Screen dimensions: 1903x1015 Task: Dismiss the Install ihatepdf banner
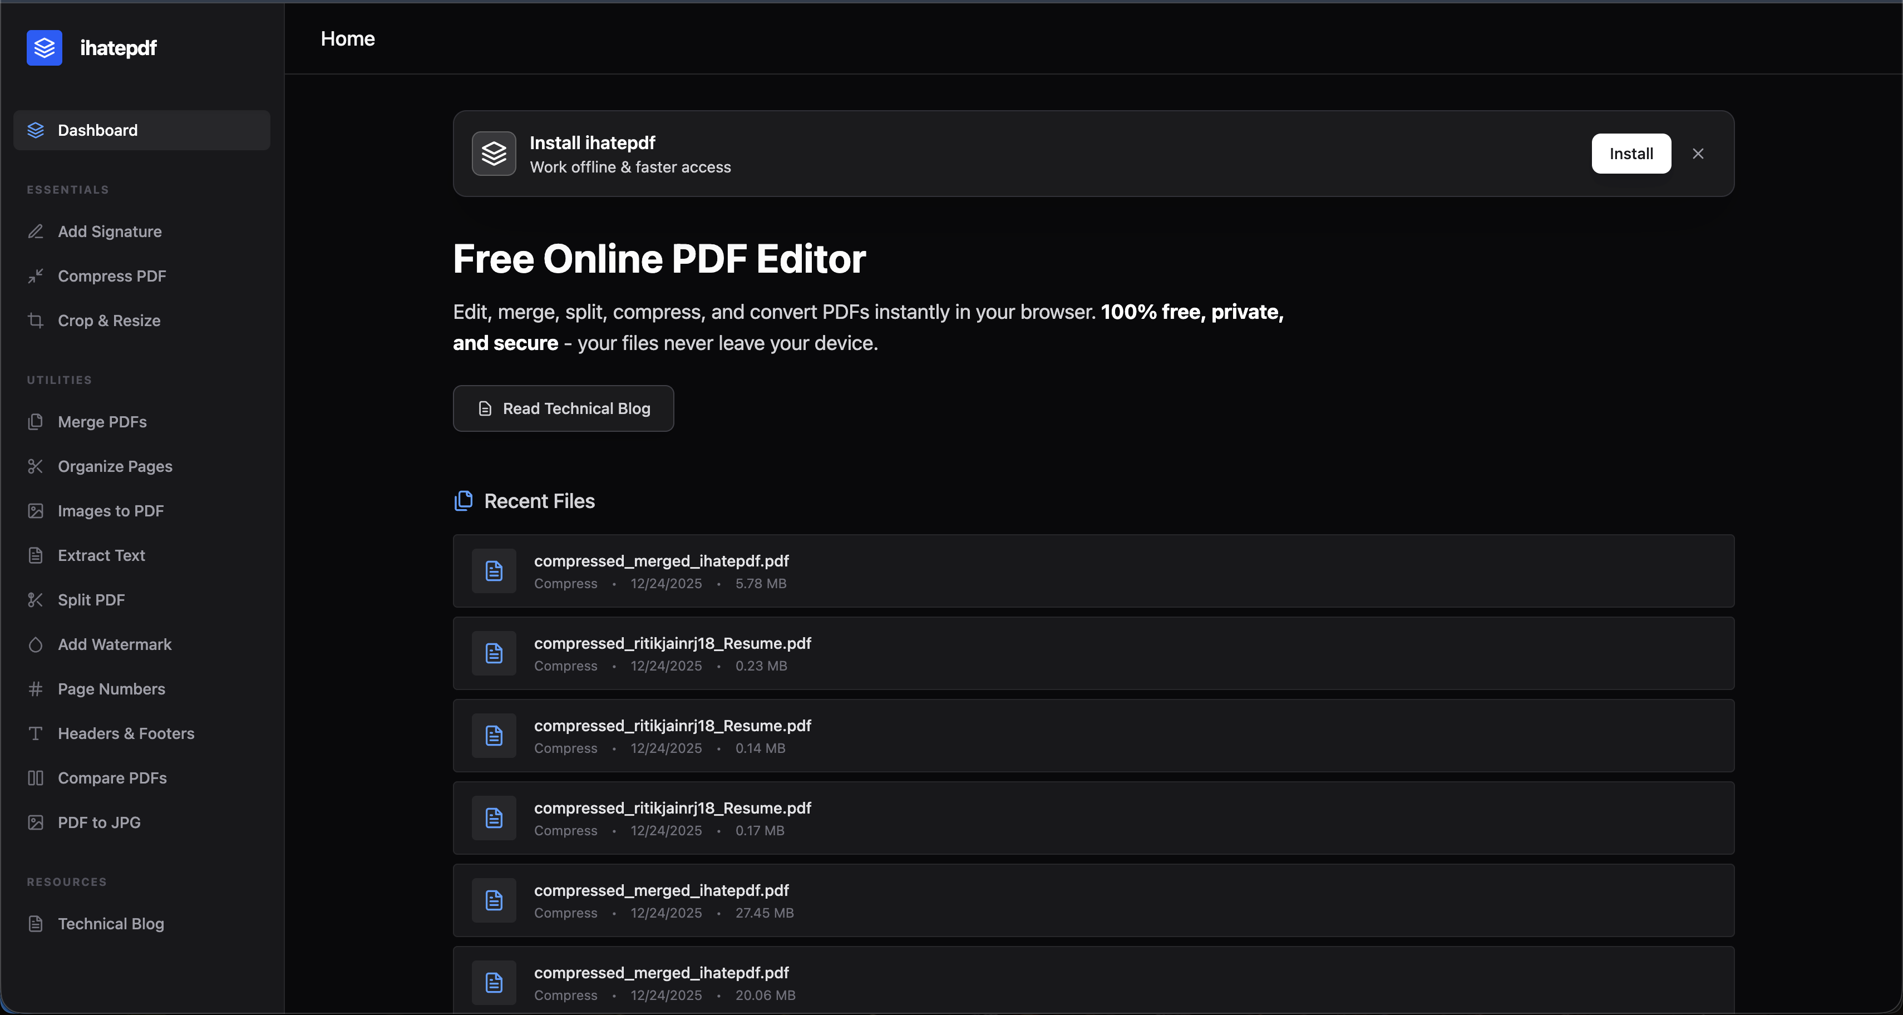coord(1698,154)
